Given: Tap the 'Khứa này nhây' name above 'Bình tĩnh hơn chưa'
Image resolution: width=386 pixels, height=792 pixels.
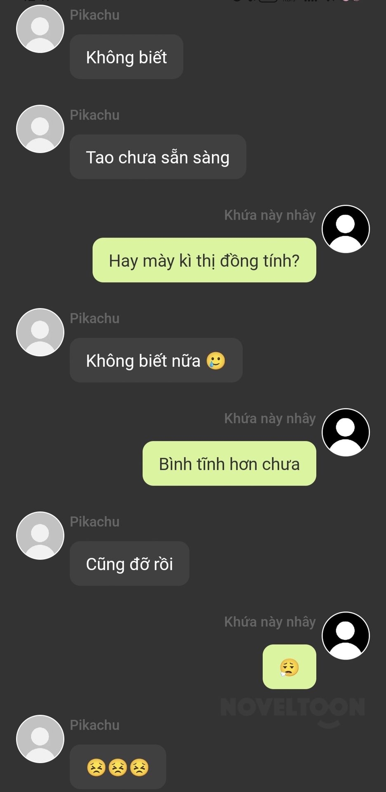Looking at the screenshot, I should [x=270, y=418].
